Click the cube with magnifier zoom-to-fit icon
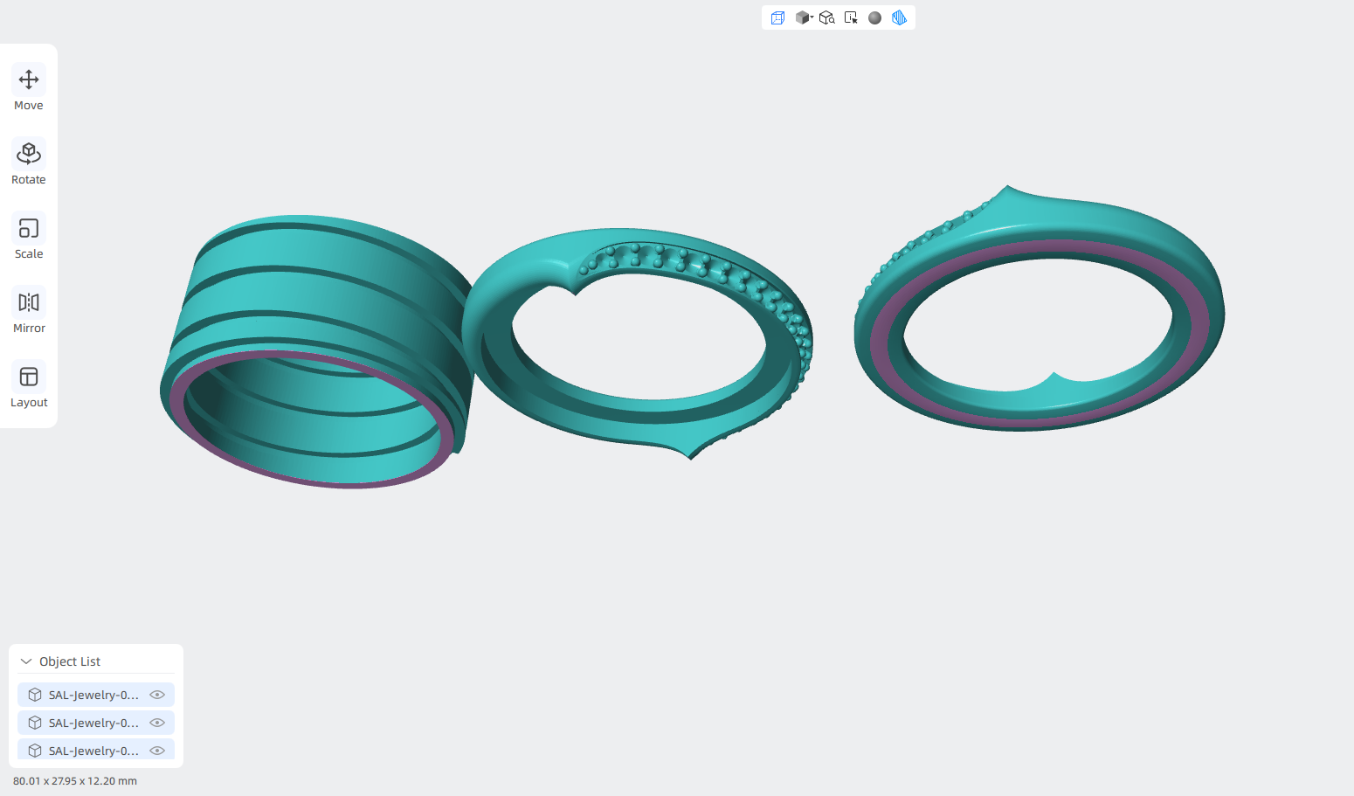 tap(827, 17)
